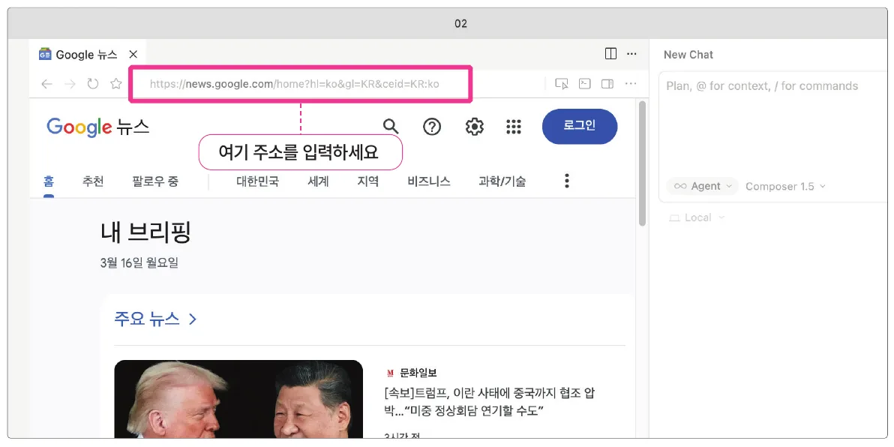Select the 대한민국 navigation tab
894x447 pixels.
click(x=258, y=182)
